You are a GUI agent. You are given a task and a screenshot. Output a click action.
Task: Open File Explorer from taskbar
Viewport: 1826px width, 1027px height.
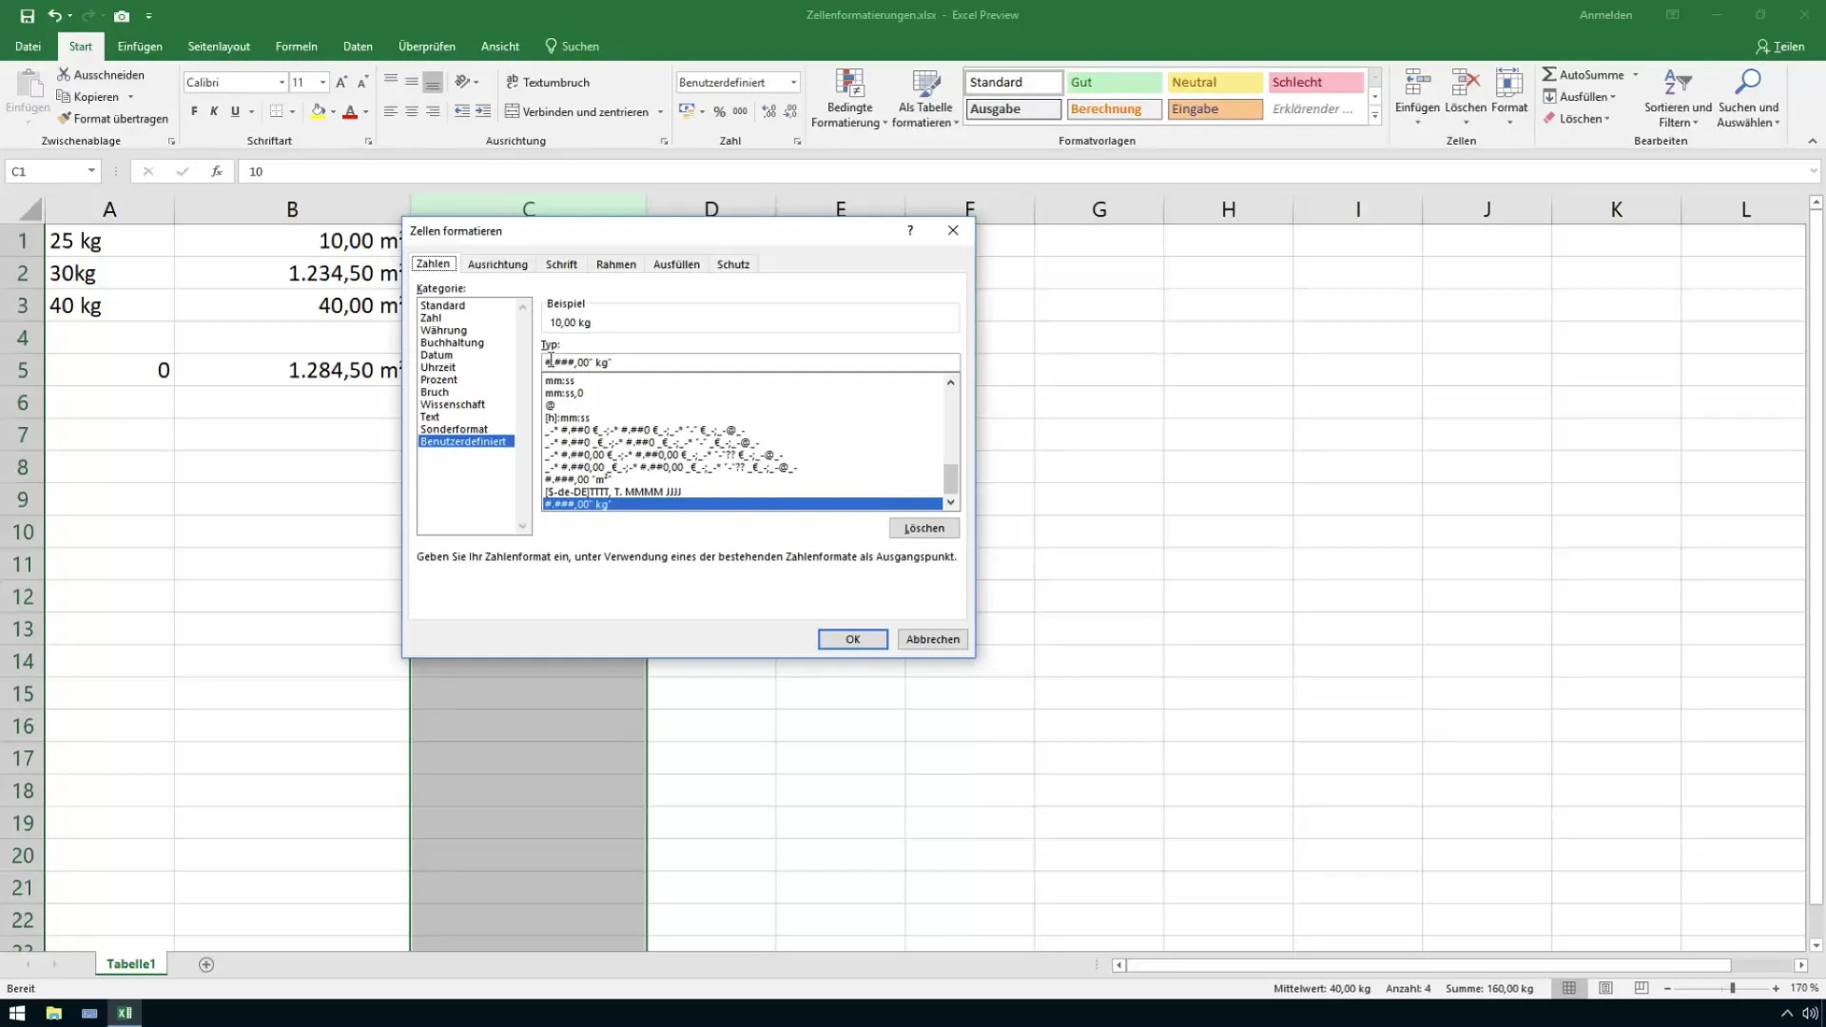tap(53, 1013)
